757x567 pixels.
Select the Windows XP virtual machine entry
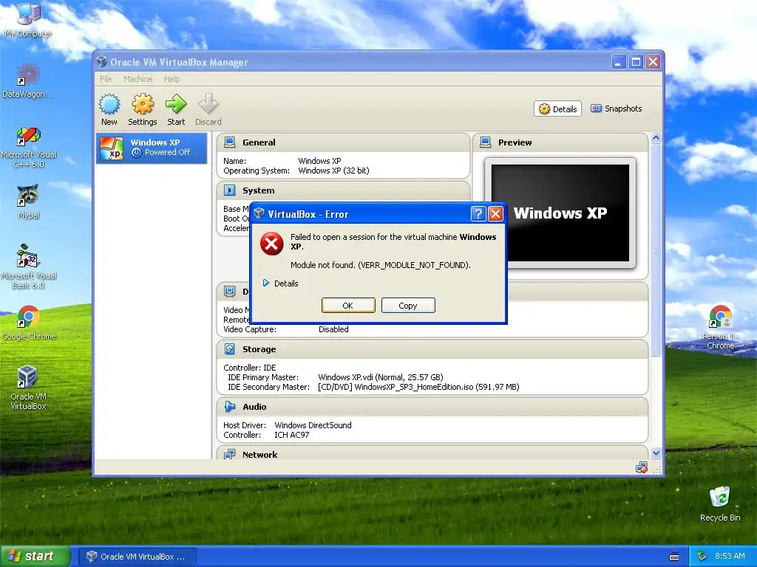pyautogui.click(x=152, y=148)
